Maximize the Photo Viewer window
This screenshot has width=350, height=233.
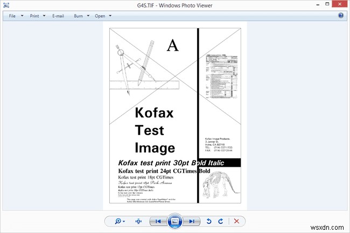[x=327, y=4]
